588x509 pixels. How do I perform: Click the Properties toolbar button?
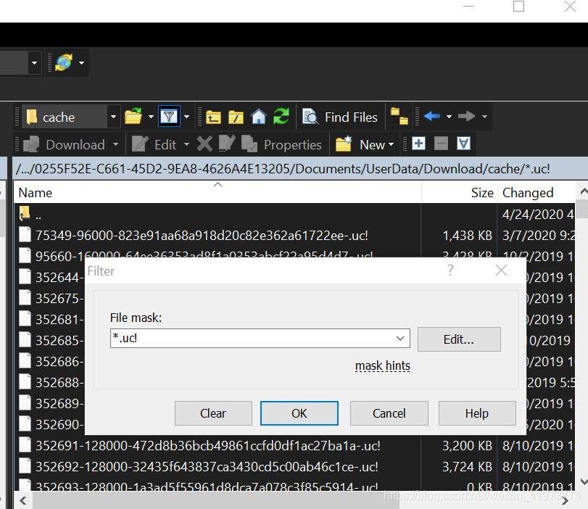281,145
